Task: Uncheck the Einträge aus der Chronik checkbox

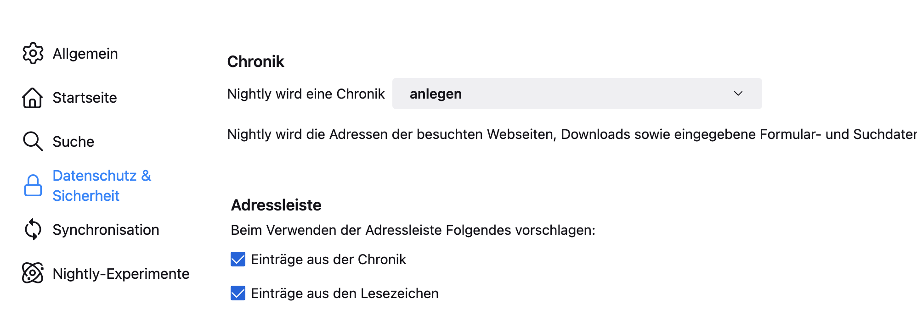Action: (238, 259)
